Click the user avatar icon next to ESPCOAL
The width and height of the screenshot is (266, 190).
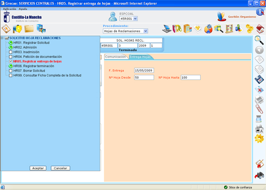coord(113,17)
